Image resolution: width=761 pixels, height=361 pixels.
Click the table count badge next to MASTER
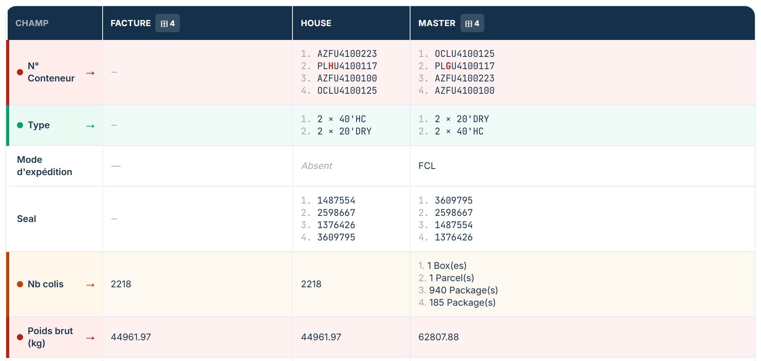click(x=472, y=23)
